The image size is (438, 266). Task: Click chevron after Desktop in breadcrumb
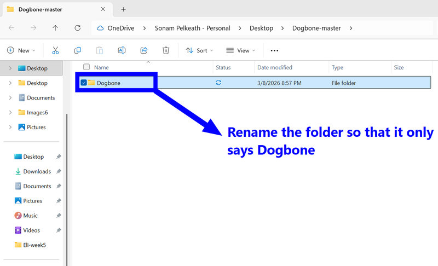coord(283,28)
